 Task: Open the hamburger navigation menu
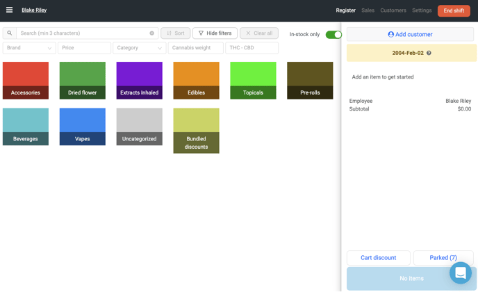point(10,10)
